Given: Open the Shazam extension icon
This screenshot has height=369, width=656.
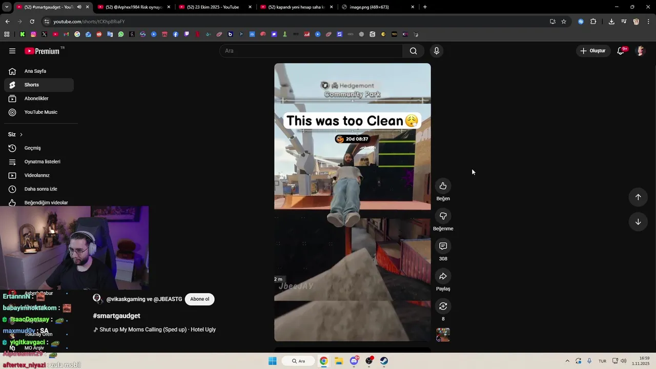Looking at the screenshot, I should [x=581, y=22].
